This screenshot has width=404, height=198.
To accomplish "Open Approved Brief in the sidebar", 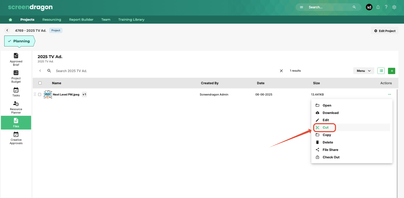I will click(x=16, y=59).
